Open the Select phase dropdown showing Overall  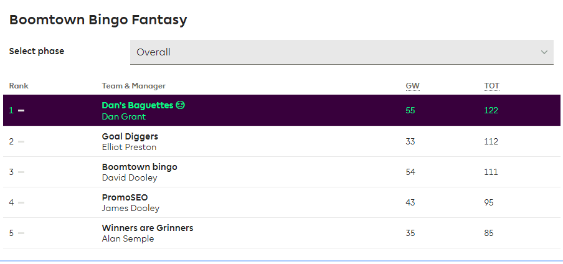[x=341, y=52]
